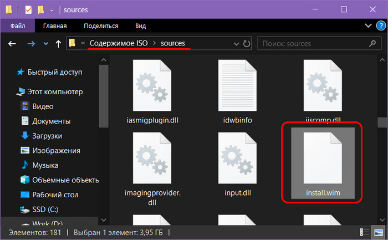The image size is (388, 240).
Task: Click file list scroll down arrow
Action: [382, 220]
